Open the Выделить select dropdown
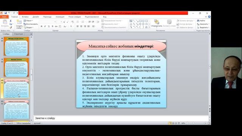 (203, 28)
